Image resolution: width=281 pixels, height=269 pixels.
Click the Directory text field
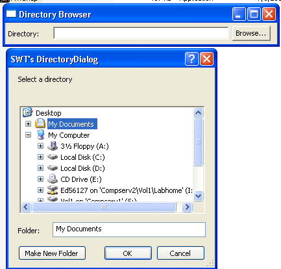click(141, 33)
